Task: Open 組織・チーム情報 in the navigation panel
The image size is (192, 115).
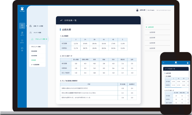Action: tap(38, 26)
